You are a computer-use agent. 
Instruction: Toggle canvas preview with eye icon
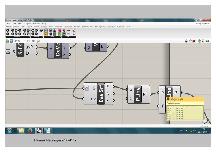[x=33, y=41]
